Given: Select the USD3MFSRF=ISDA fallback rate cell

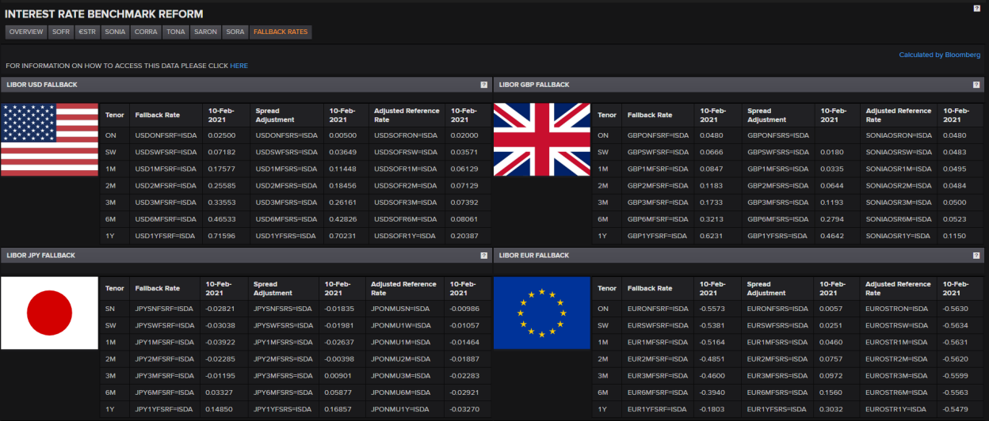Looking at the screenshot, I should coord(165,203).
